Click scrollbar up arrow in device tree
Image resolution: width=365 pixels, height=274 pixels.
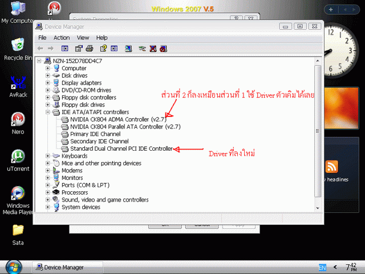click(x=318, y=61)
